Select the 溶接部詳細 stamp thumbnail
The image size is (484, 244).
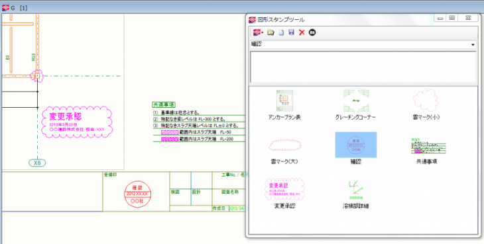(x=356, y=189)
